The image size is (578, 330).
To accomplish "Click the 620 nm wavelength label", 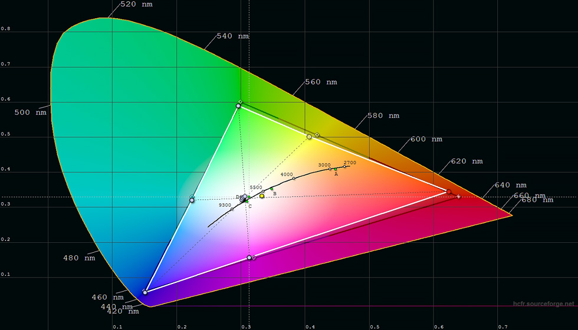I will click(467, 161).
